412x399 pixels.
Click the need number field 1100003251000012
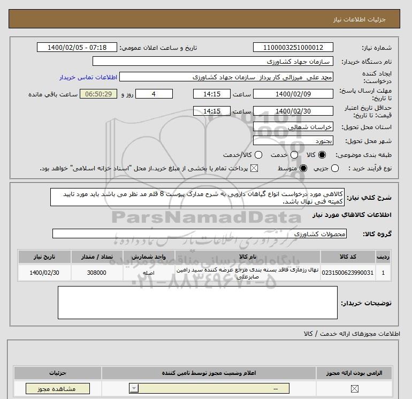point(293,47)
